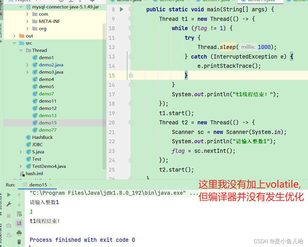Click the print icon in Run panel
The width and height of the screenshot is (308, 247).
tap(19, 233)
